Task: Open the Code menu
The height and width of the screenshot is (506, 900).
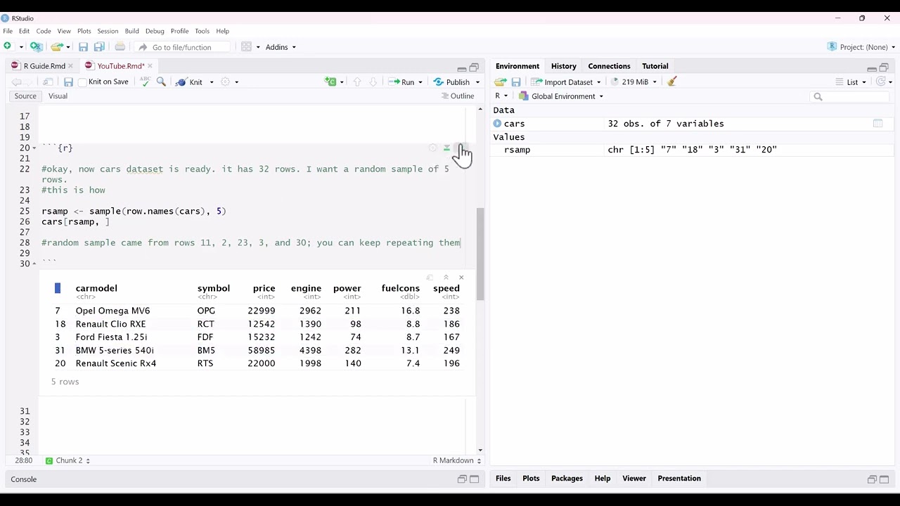Action: tap(44, 31)
